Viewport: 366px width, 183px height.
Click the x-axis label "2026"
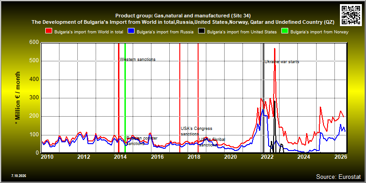point(341,157)
